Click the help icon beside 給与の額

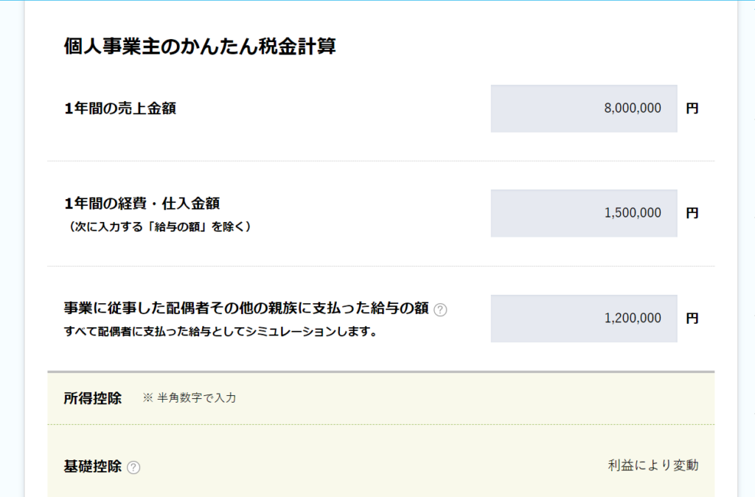[x=440, y=310]
